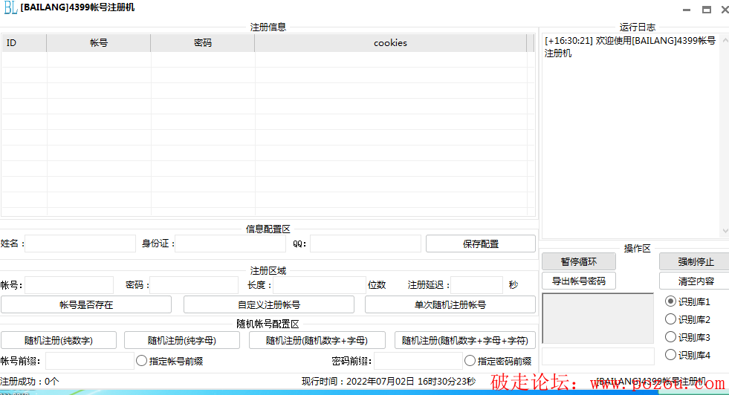The height and width of the screenshot is (395, 729).
Task: Click the log scrollbar down arrow
Action: click(x=725, y=230)
